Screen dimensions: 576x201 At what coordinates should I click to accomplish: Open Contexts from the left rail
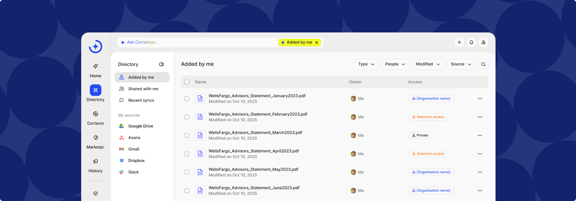[x=95, y=118]
